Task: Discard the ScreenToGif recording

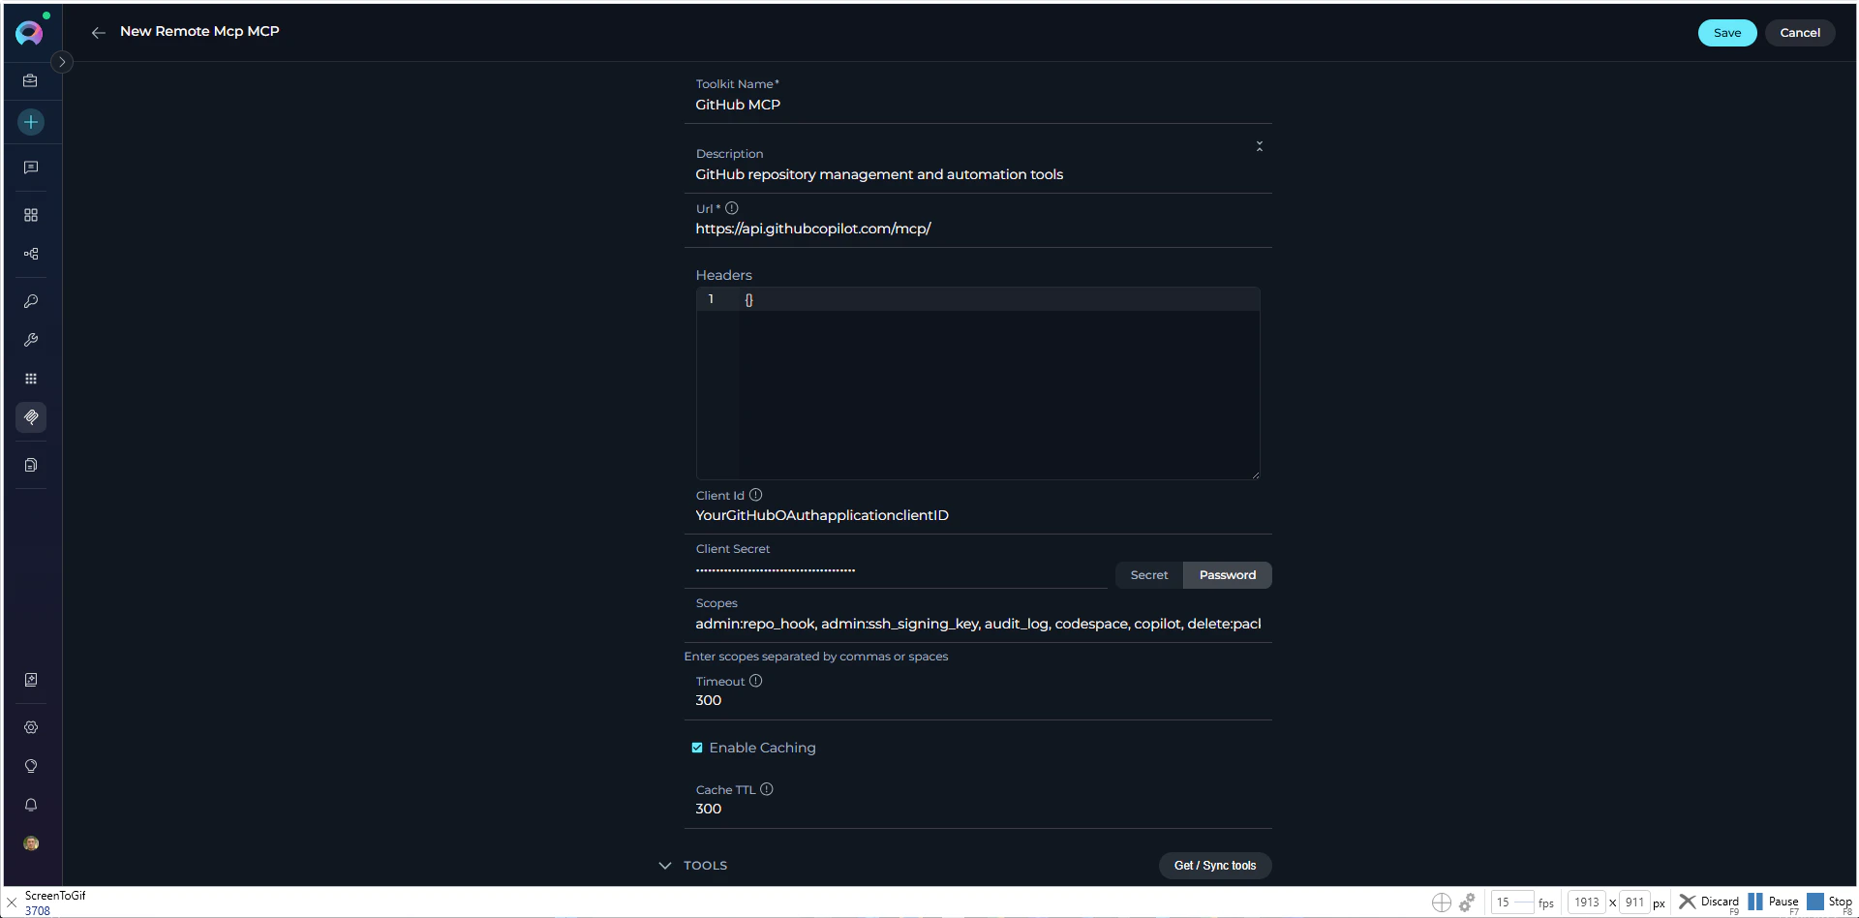Action: tap(1709, 903)
